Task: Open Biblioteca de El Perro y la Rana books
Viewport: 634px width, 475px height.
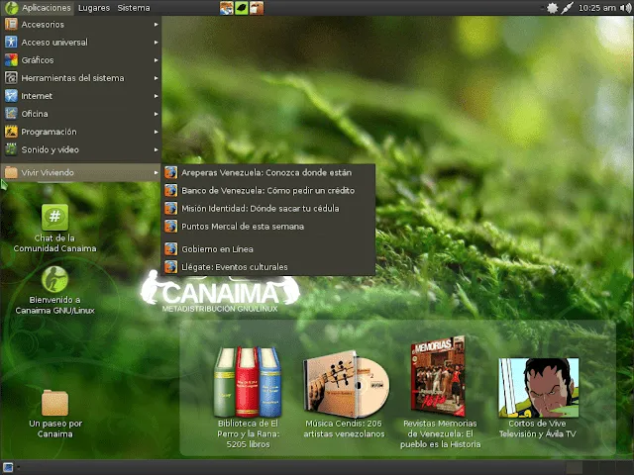Action: tap(248, 398)
